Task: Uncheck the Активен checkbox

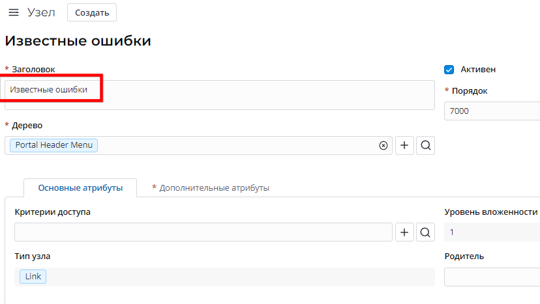Action: click(449, 70)
